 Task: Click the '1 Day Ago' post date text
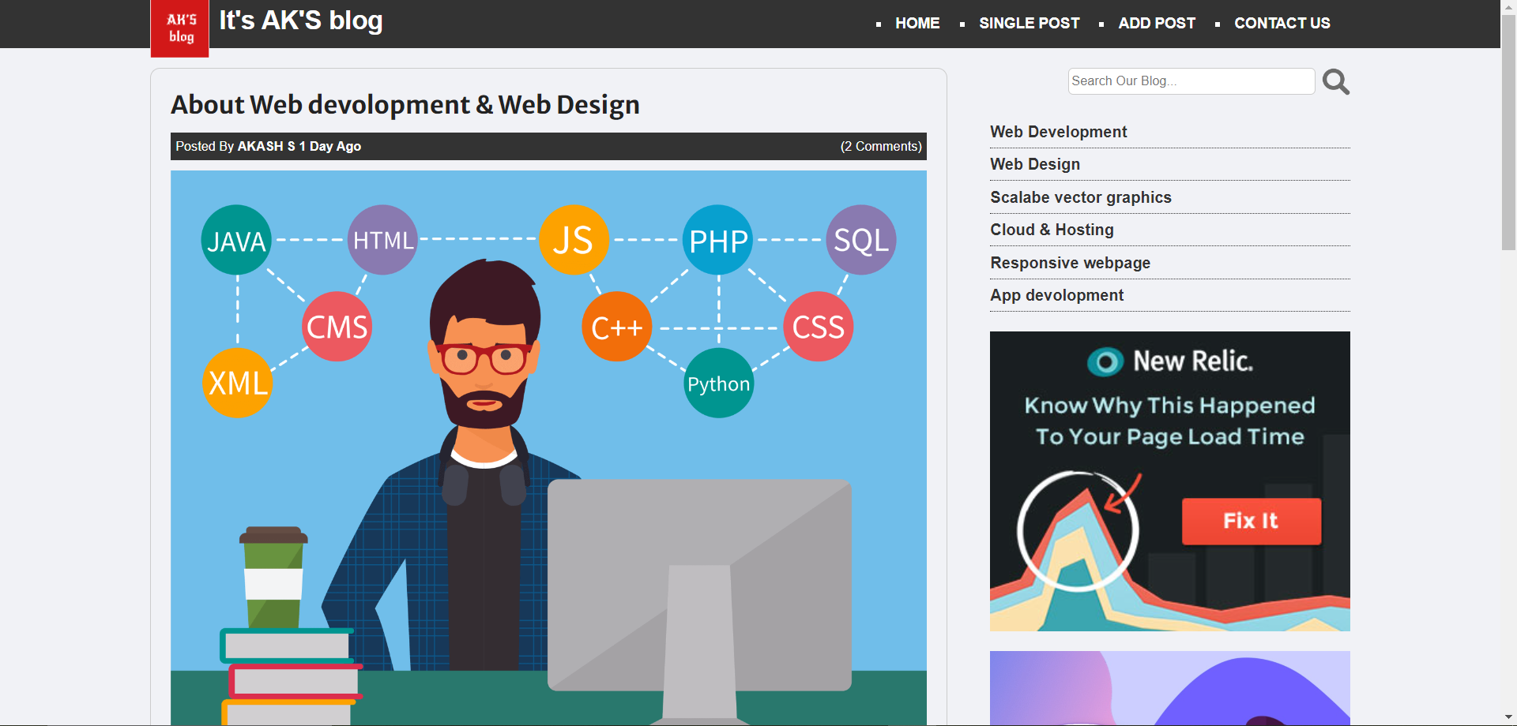tap(329, 146)
